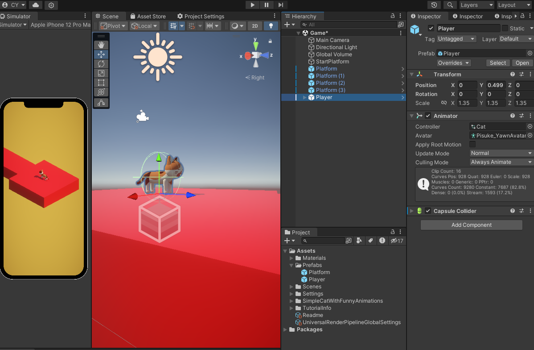Open the cloud services icon
Screen dimensions: 534x350
[x=35, y=5]
